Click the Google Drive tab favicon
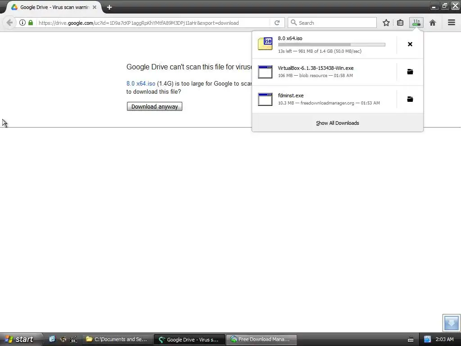Viewport: 461px width, 346px height. (14, 7)
